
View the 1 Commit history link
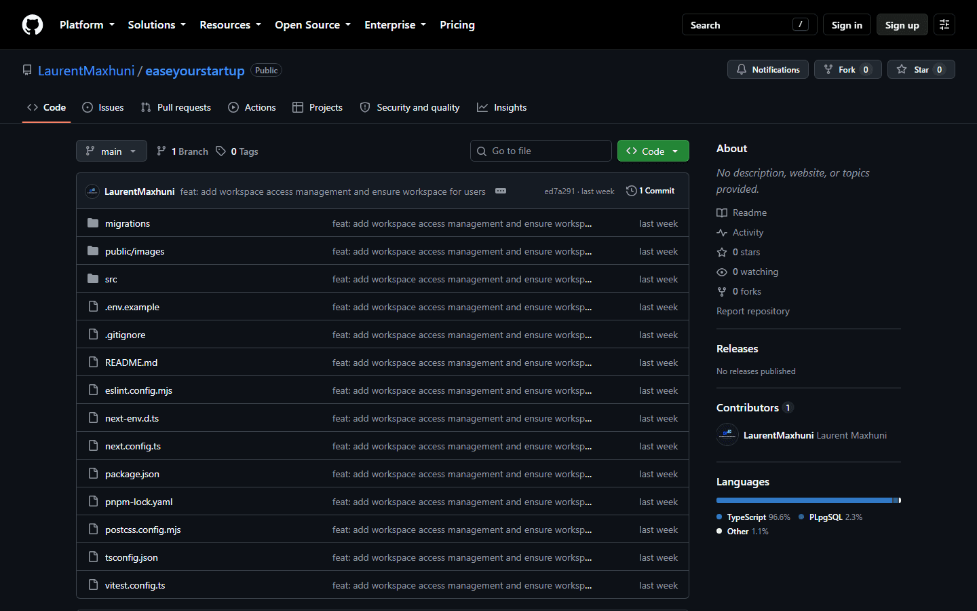point(651,191)
